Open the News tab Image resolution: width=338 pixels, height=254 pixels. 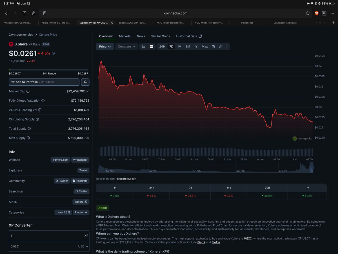(x=141, y=36)
